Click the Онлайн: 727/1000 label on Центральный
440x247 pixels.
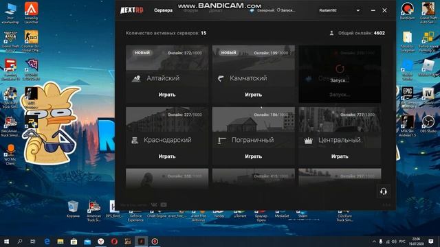coord(357,115)
